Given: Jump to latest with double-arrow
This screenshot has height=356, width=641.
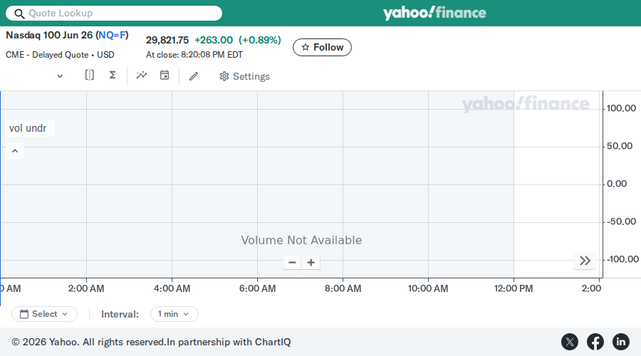Looking at the screenshot, I should coord(585,261).
